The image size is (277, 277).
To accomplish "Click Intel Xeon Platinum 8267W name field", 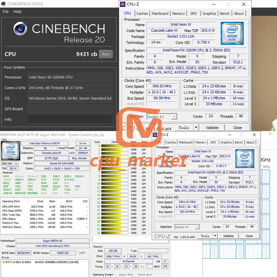I will point(45,143).
